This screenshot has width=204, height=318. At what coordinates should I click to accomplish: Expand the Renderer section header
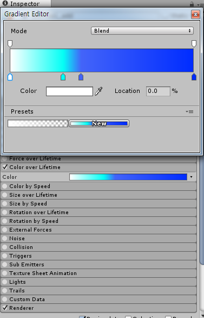(x=98, y=308)
